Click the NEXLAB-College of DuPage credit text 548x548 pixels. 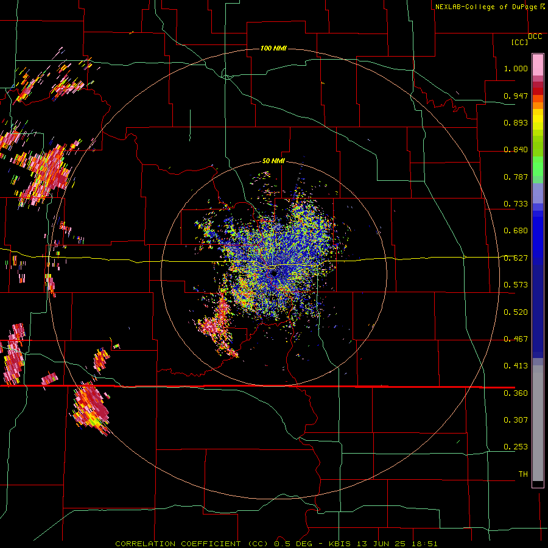click(486, 7)
